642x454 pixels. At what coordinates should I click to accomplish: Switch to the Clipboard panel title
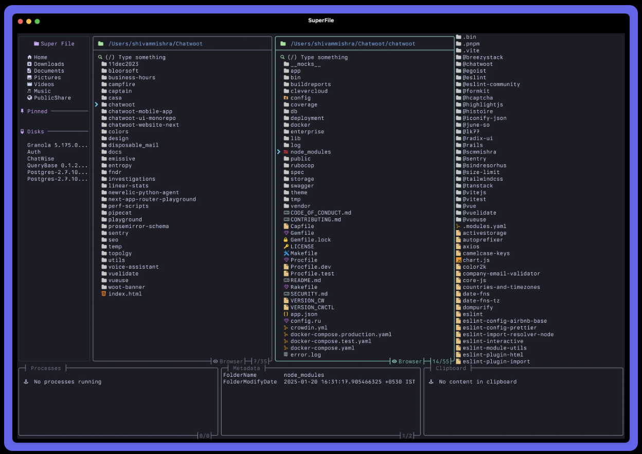(x=451, y=368)
